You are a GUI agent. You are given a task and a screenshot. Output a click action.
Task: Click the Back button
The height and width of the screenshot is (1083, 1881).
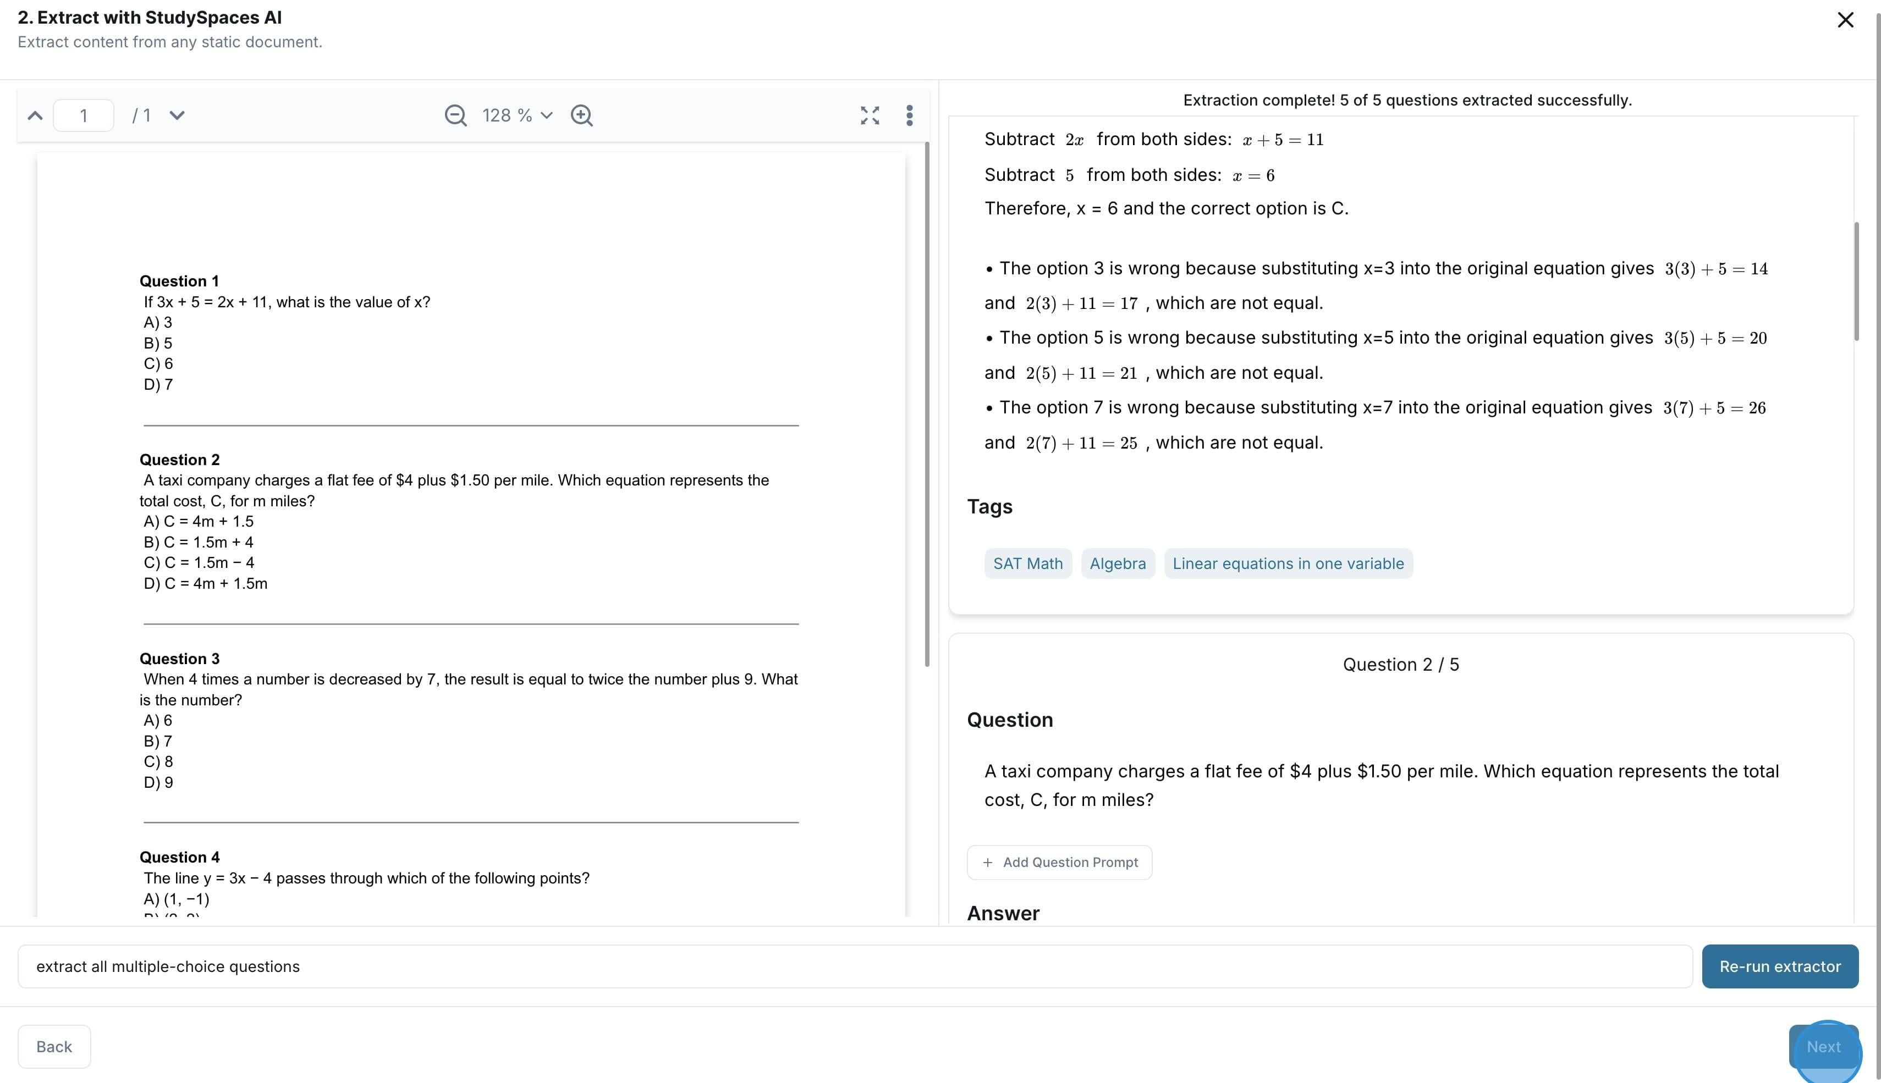tap(54, 1047)
